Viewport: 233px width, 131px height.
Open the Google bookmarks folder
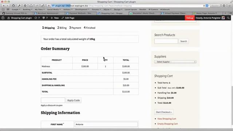tap(16, 9)
